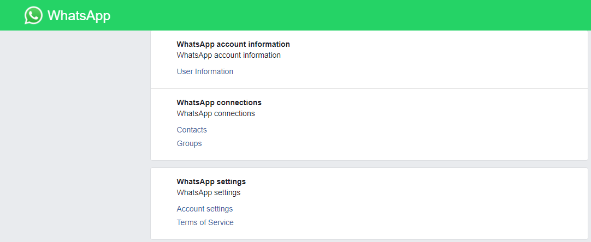Click blank space beside the User Information link
This screenshot has height=242, width=591.
pyautogui.click(x=382, y=71)
